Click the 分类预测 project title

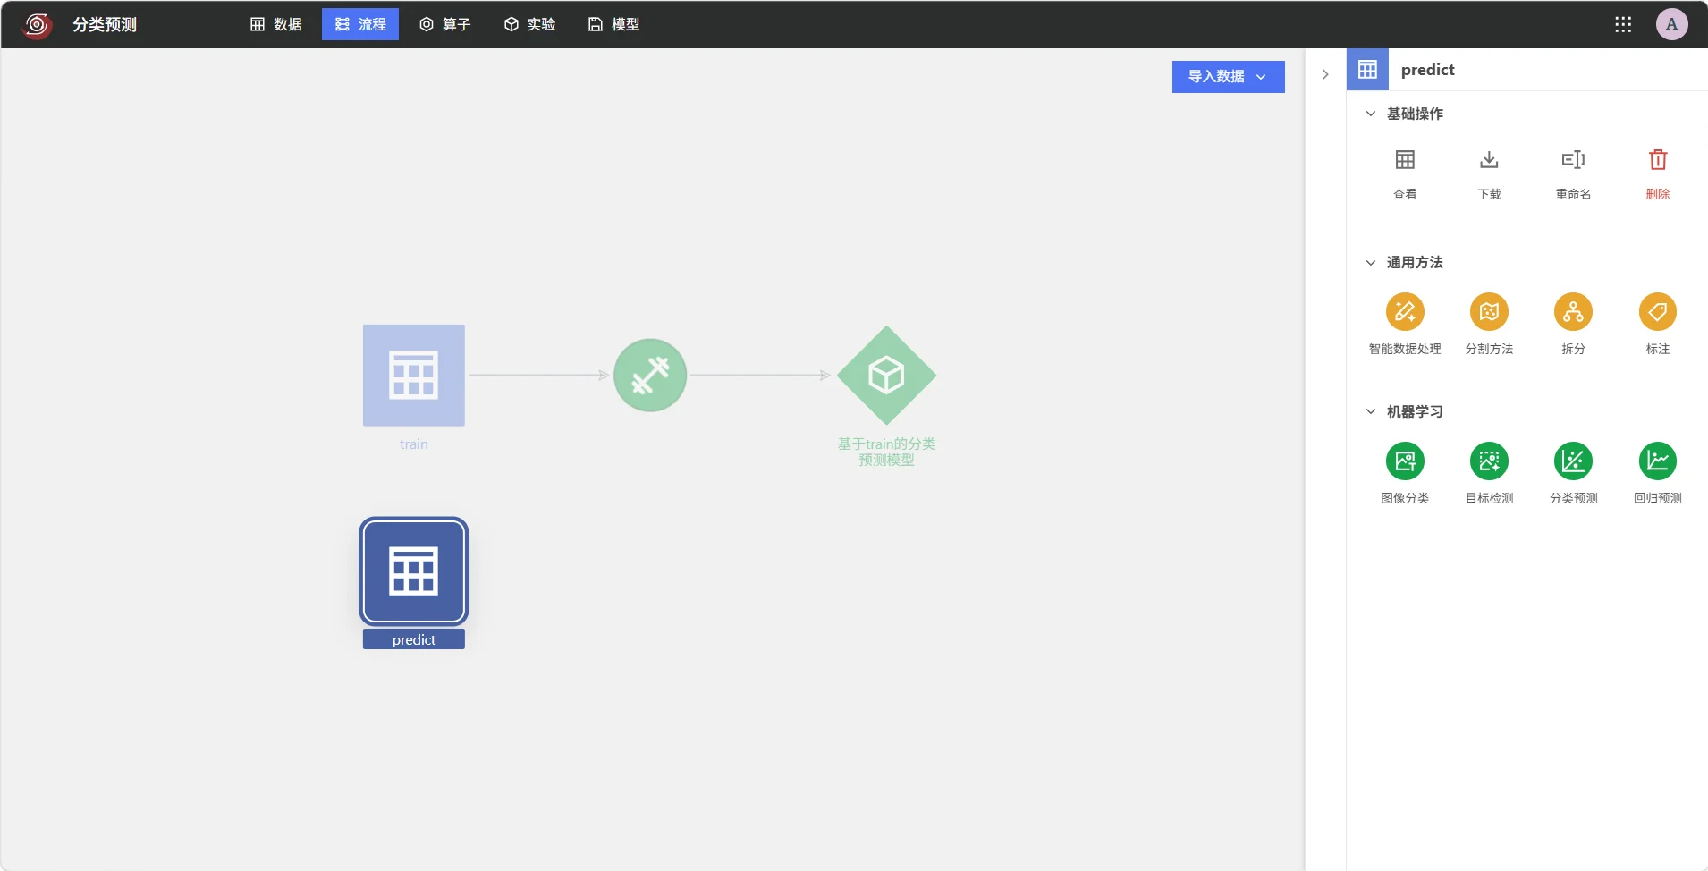coord(105,25)
